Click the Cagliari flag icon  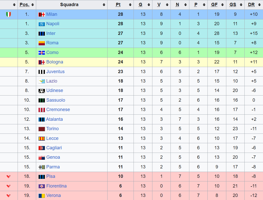pos(42,148)
